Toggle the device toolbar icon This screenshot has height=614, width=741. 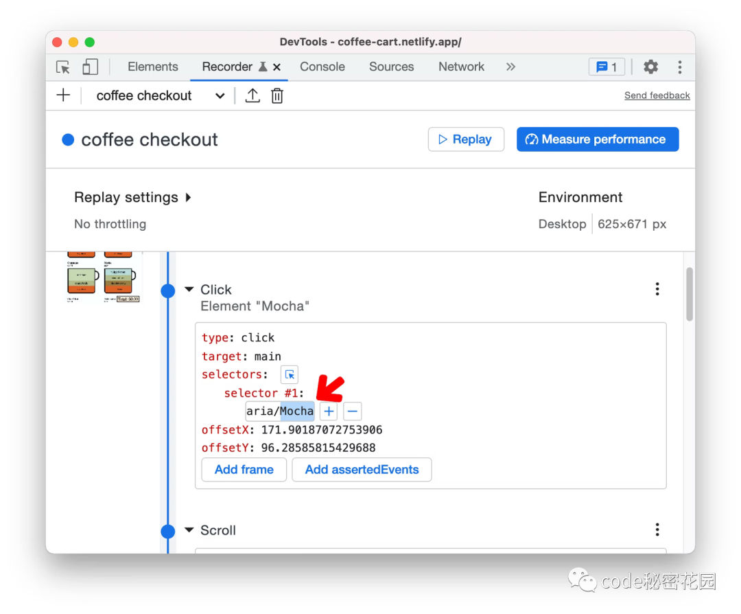pos(90,67)
